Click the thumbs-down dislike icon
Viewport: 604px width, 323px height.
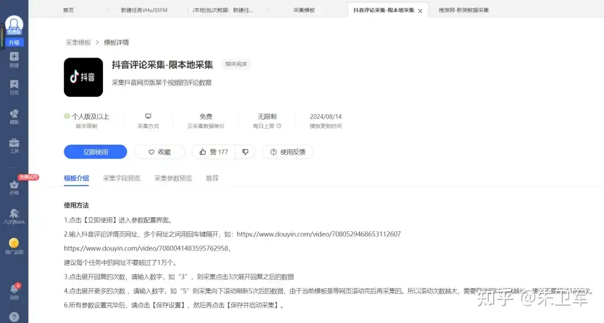coord(245,151)
